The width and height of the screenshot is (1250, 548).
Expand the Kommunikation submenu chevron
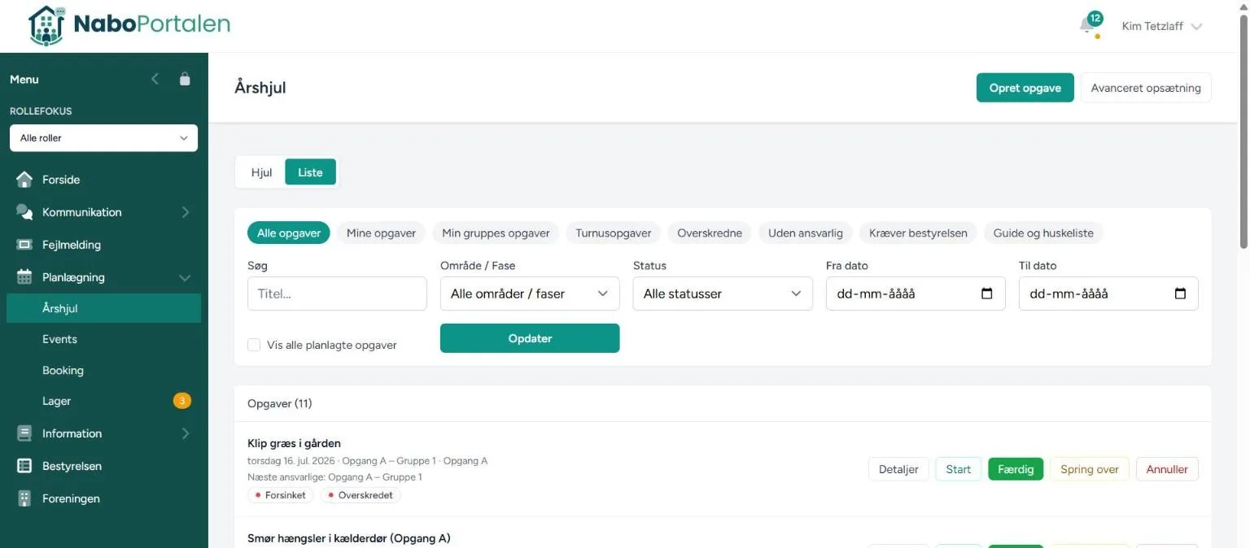[186, 212]
